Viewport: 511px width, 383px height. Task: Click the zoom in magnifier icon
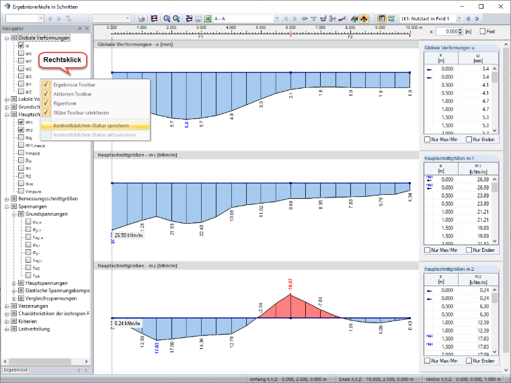[167, 19]
